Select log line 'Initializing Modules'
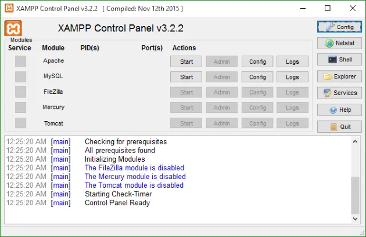The height and width of the screenshot is (237, 366). (x=115, y=159)
